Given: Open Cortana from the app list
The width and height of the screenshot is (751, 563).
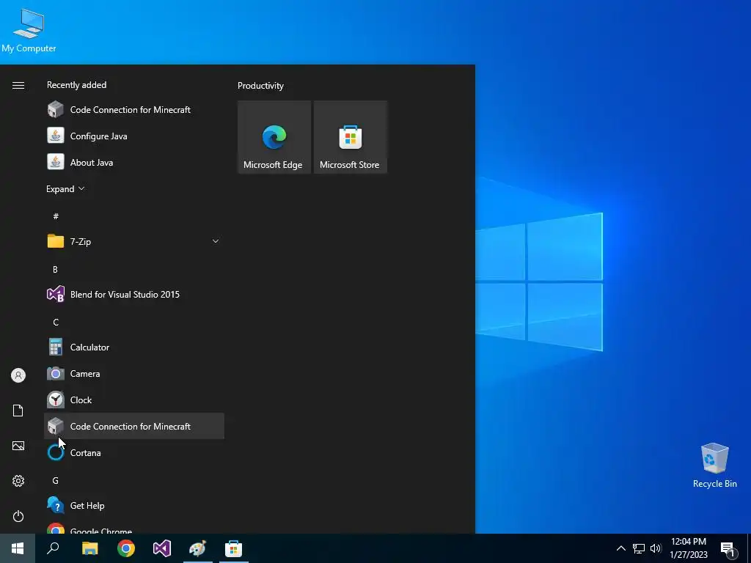Looking at the screenshot, I should click(134, 452).
